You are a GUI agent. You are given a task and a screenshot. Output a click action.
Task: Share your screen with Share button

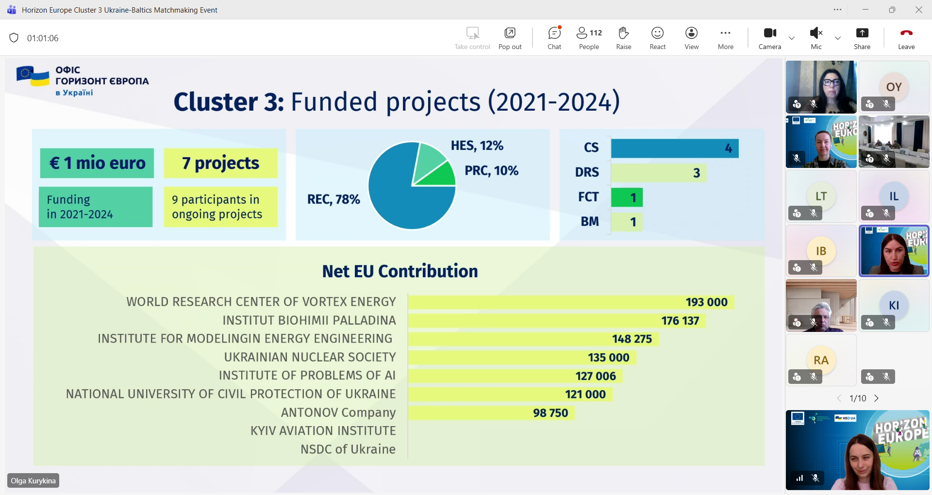[x=862, y=38]
